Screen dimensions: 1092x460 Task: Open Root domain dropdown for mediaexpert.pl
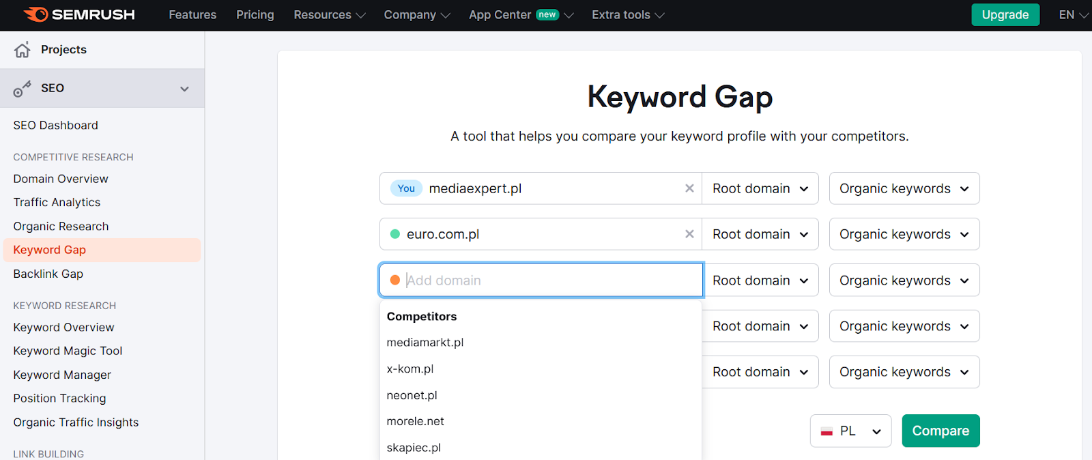point(760,188)
